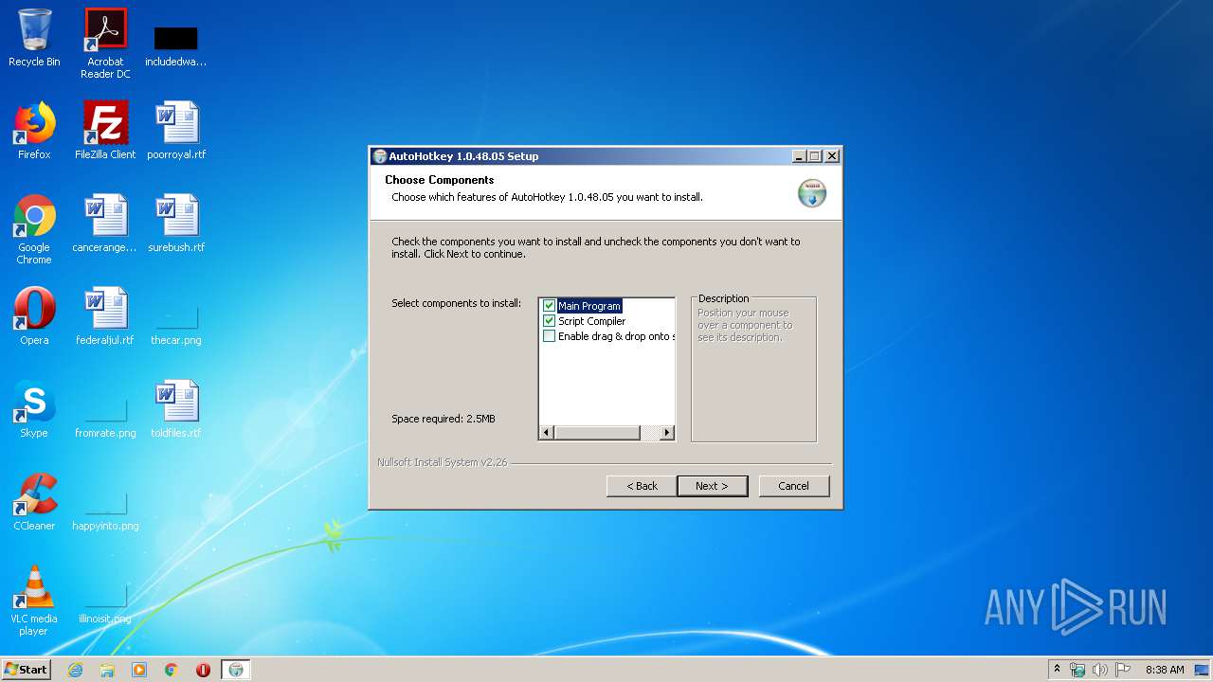Cancel the AutoHotkey setup

click(x=794, y=486)
